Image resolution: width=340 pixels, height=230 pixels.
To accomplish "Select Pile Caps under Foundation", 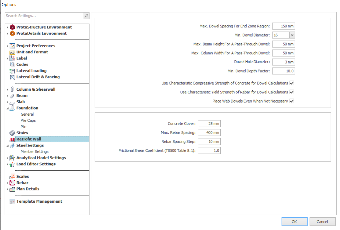I will click(x=28, y=121).
